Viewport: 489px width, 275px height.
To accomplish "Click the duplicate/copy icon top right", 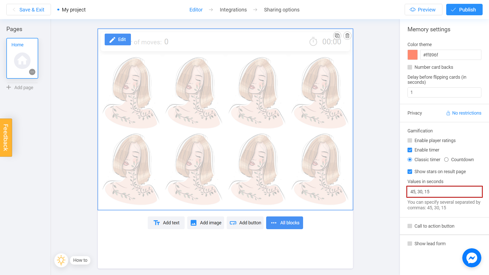I will tap(337, 36).
